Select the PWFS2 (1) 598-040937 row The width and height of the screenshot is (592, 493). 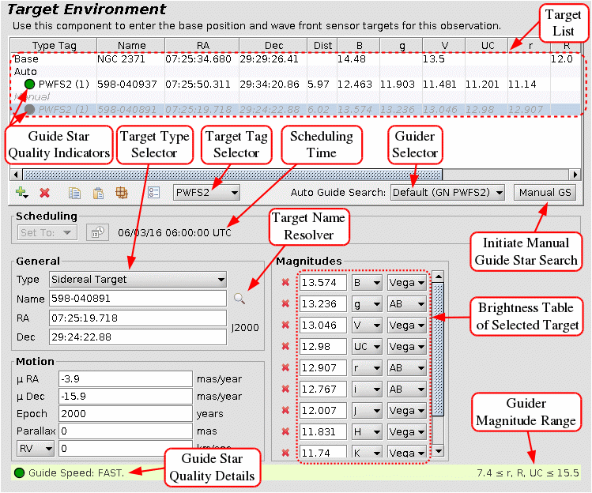(x=296, y=85)
